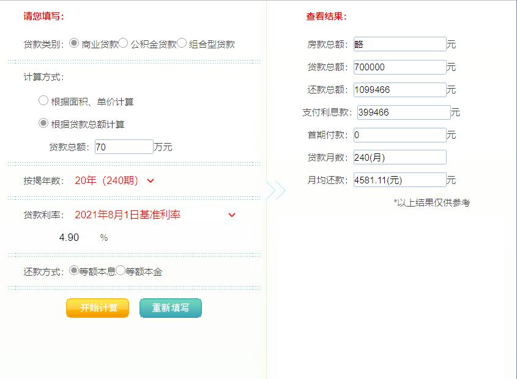This screenshot has width=517, height=379.
Task: Select the 组合型贷款 loan type
Action: pos(180,43)
